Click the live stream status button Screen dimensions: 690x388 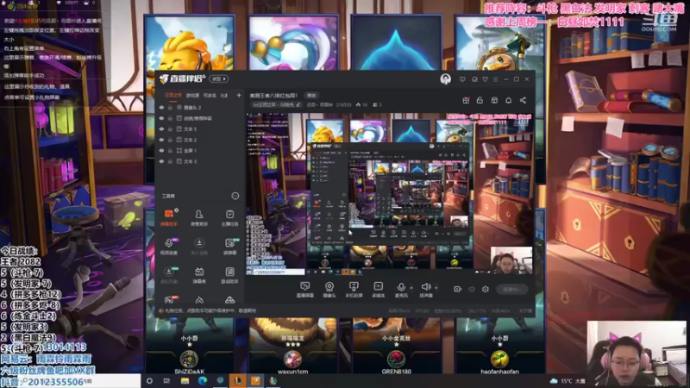[x=511, y=289]
